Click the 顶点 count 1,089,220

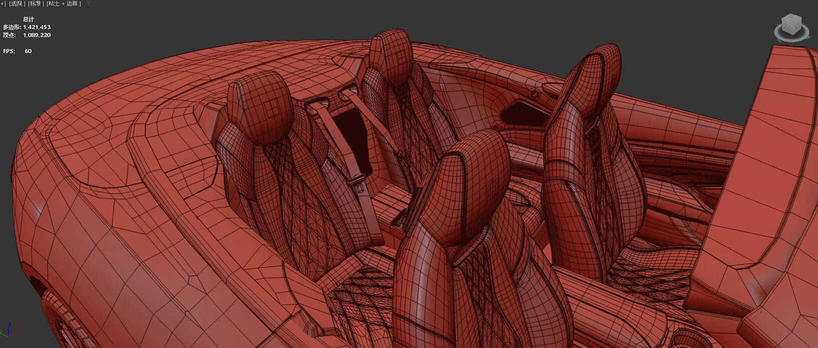[x=37, y=35]
